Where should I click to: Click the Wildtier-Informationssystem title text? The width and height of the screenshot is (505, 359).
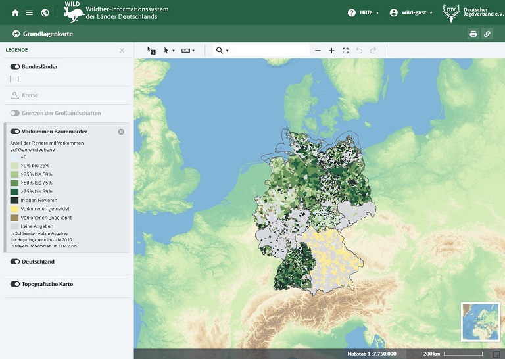127,12
